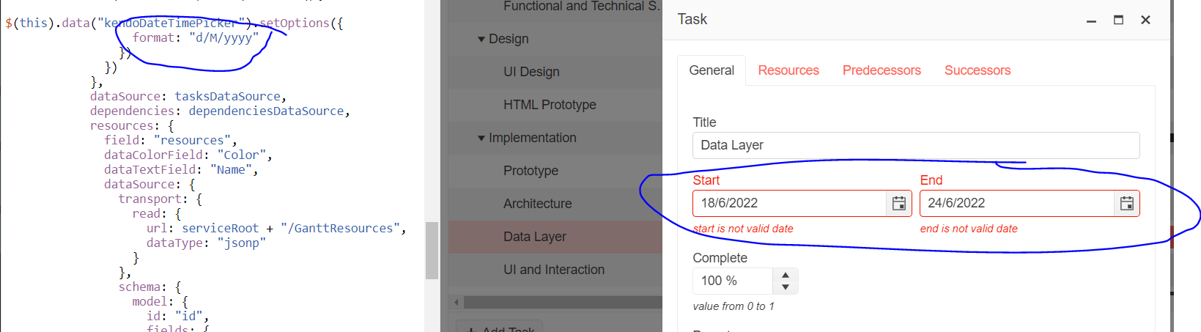Viewport: 1201px width, 332px height.
Task: Collapse the Implementation task group
Action: 481,138
